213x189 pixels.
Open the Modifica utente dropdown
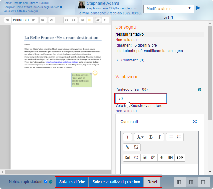click(x=169, y=9)
